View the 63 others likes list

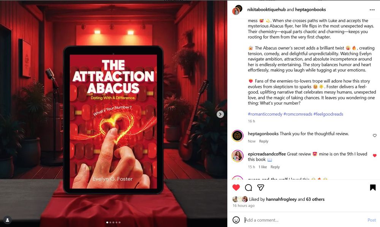[315, 199]
